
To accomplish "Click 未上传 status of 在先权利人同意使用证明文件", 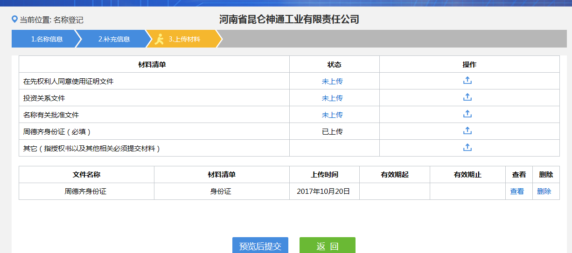I will pos(332,81).
